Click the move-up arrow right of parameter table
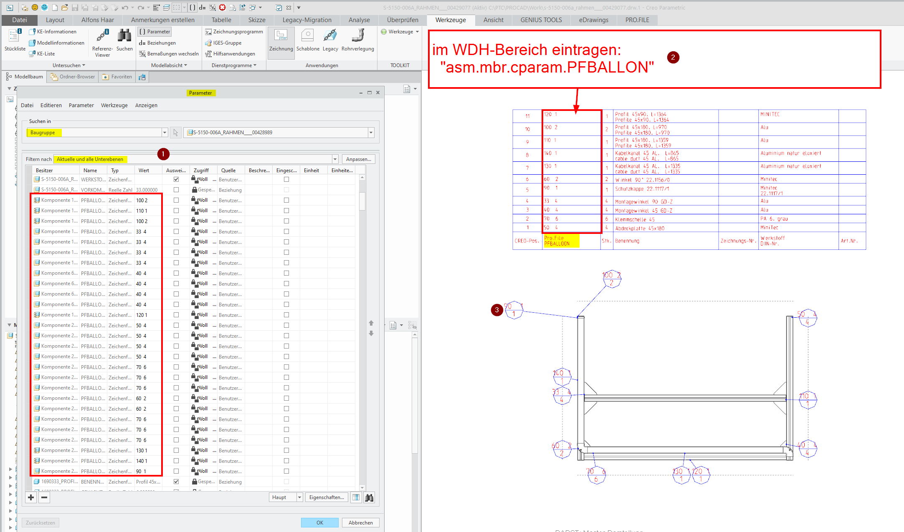This screenshot has height=532, width=904. click(371, 323)
